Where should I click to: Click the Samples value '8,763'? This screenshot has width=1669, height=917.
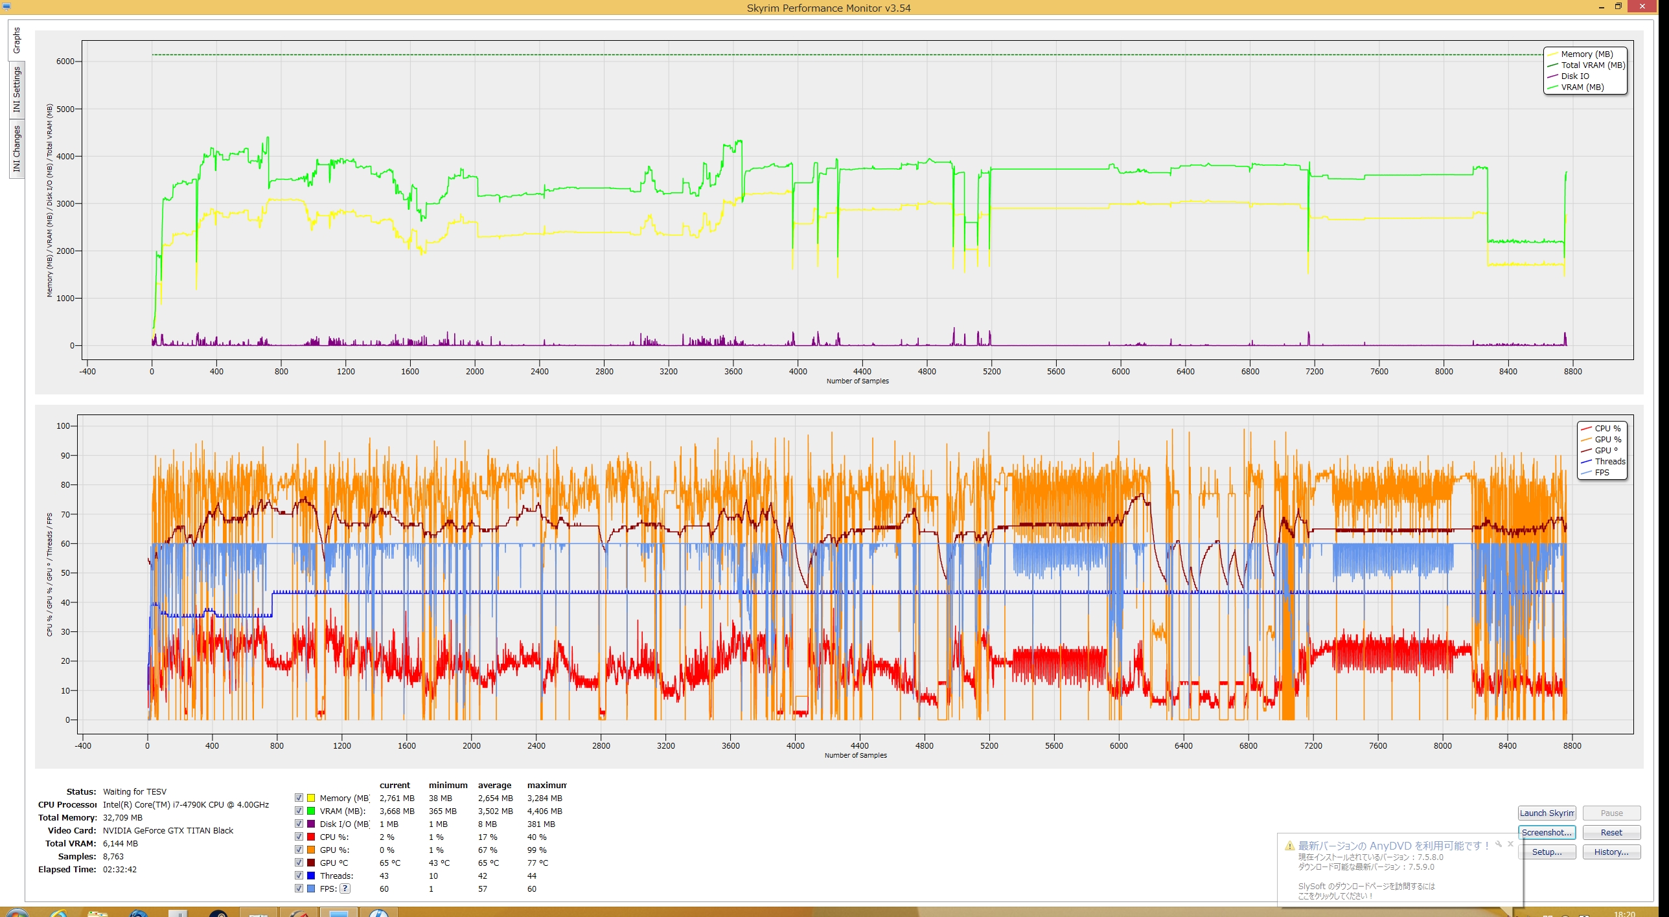click(x=113, y=856)
